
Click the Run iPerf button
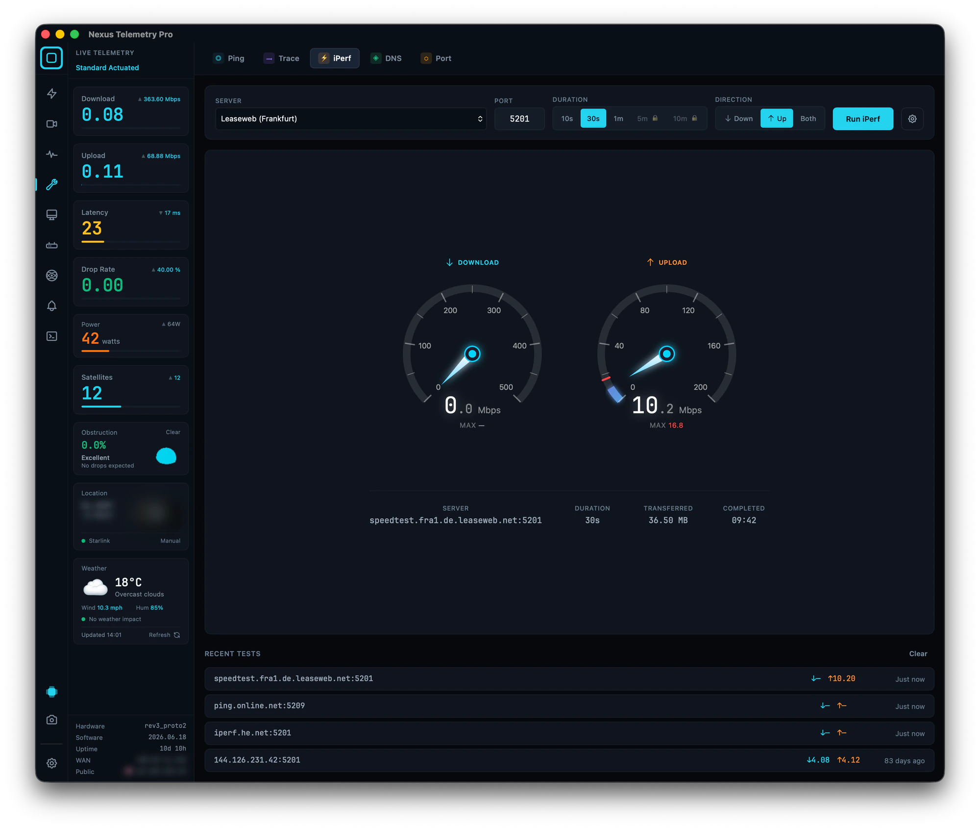[x=863, y=119]
